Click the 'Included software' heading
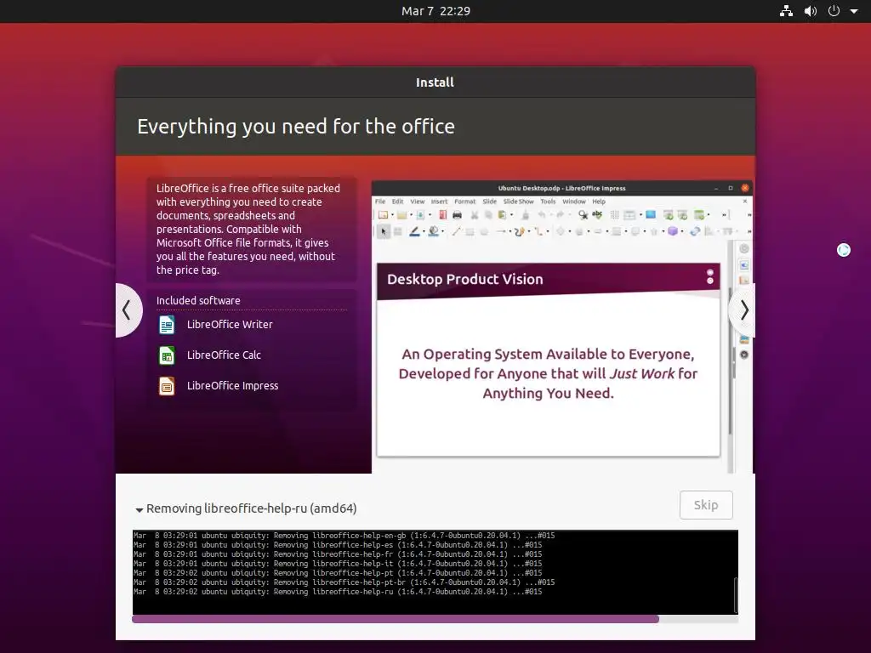Image resolution: width=871 pixels, height=653 pixels. [x=198, y=300]
